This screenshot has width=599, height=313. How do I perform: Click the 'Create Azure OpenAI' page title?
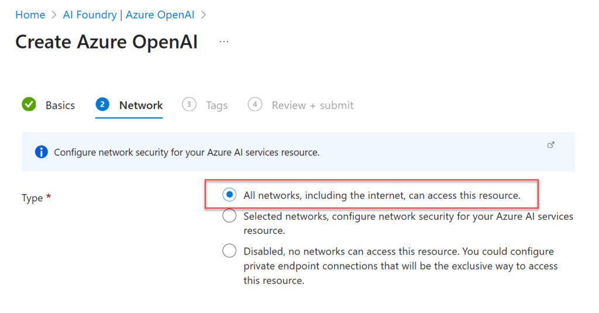(x=106, y=42)
